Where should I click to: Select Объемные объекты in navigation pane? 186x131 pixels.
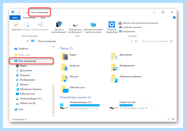click(x=29, y=89)
